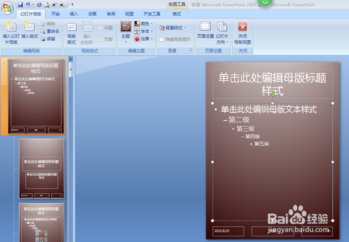Image resolution: width=349 pixels, height=242 pixels.
Task: Customize the quick access toolbar dropdown
Action: point(72,4)
